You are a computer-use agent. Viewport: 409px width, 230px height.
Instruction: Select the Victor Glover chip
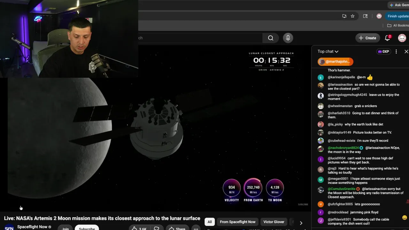[274, 222]
